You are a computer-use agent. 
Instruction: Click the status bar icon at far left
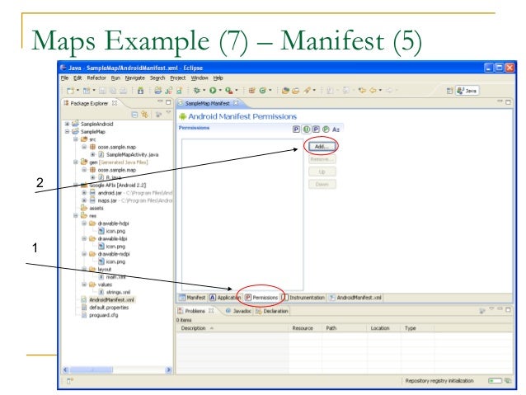point(70,381)
